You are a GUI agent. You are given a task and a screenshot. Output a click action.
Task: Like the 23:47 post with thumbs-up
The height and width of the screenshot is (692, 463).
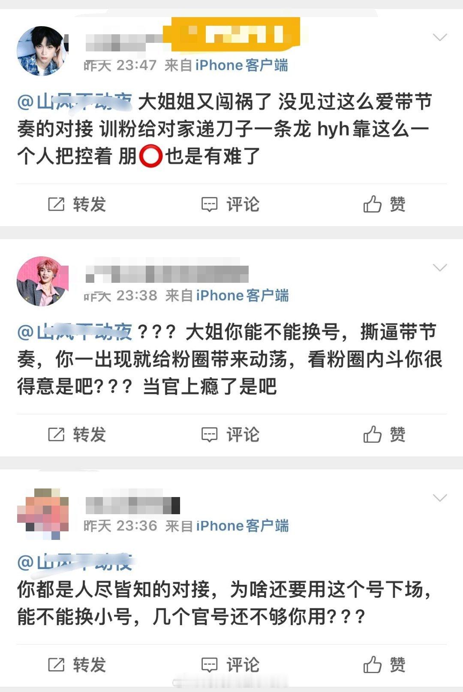click(x=385, y=204)
